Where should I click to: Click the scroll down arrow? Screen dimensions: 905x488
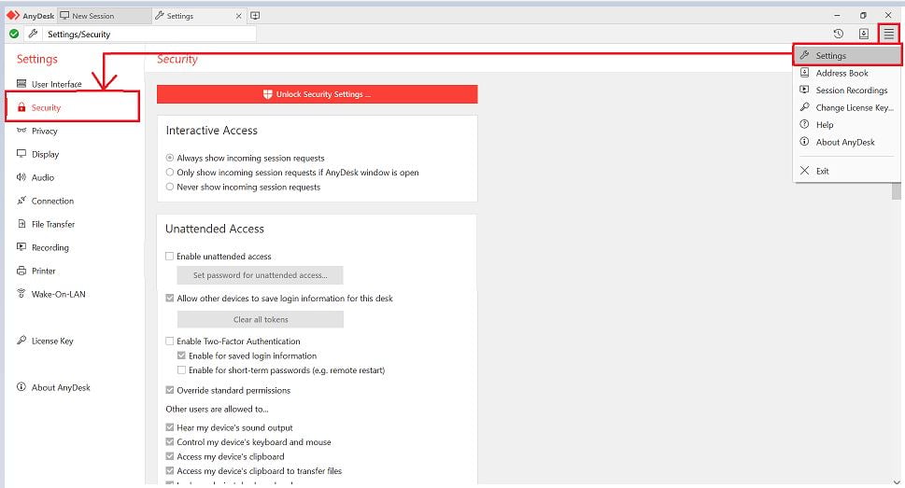(x=897, y=482)
